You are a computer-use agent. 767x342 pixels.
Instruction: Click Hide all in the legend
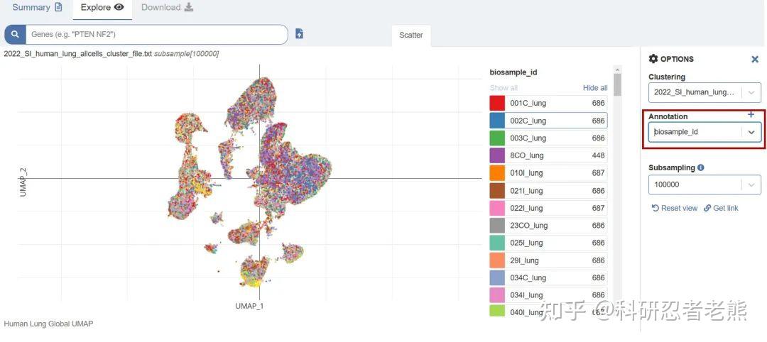click(595, 88)
